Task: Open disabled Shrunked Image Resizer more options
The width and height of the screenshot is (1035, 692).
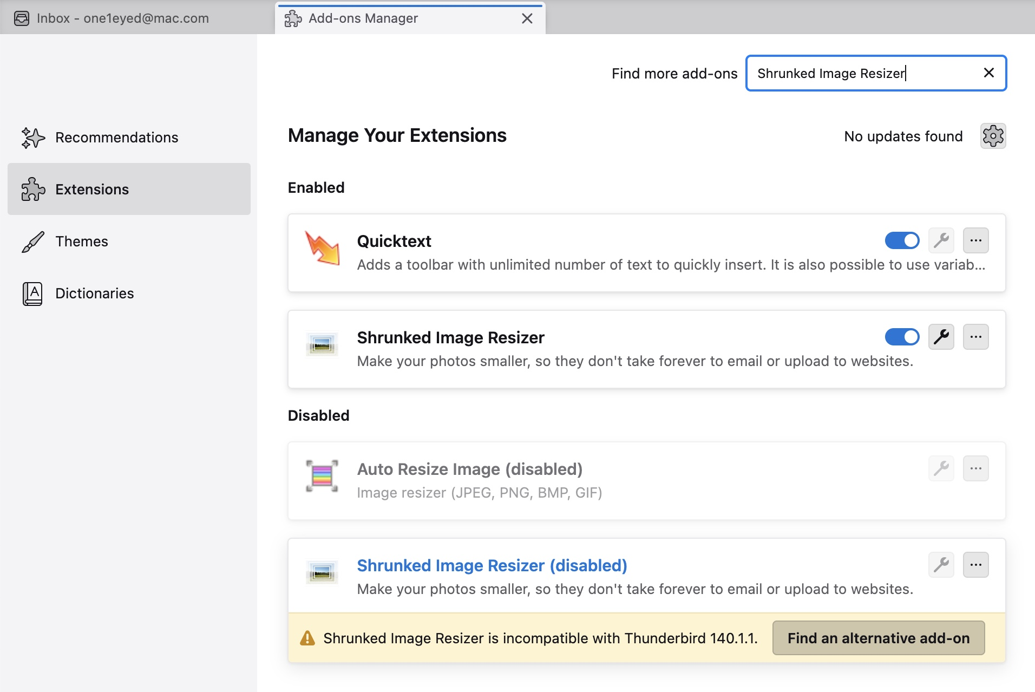Action: pyautogui.click(x=975, y=565)
